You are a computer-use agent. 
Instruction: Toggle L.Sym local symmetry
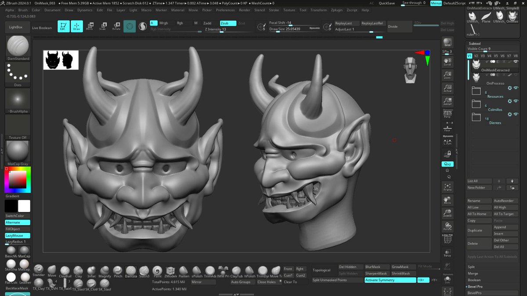[x=448, y=140]
